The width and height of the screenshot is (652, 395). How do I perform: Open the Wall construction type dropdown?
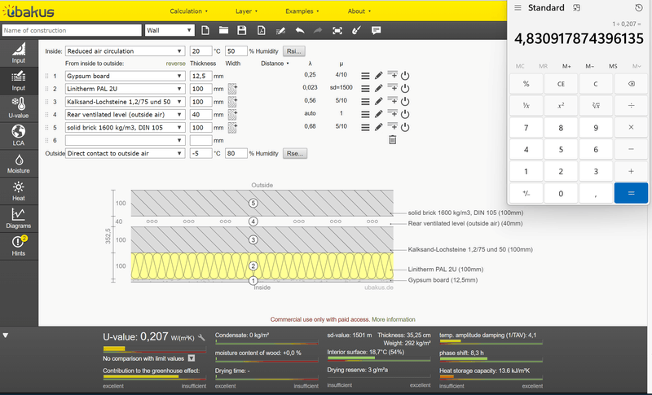click(x=170, y=30)
